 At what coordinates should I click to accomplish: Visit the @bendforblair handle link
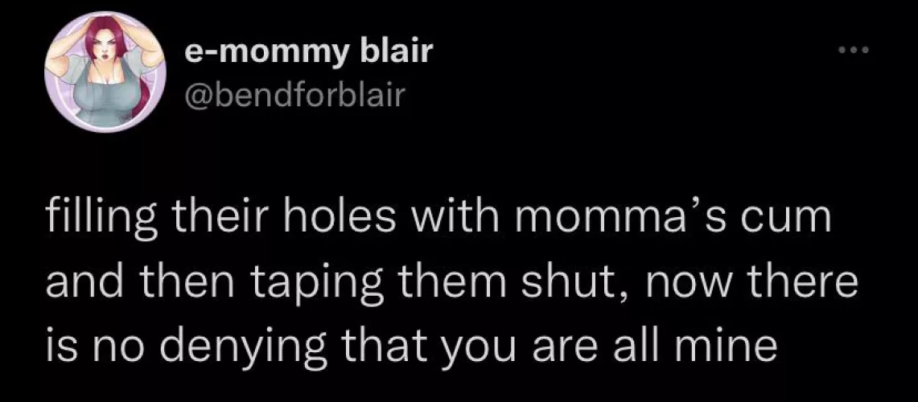(x=296, y=97)
